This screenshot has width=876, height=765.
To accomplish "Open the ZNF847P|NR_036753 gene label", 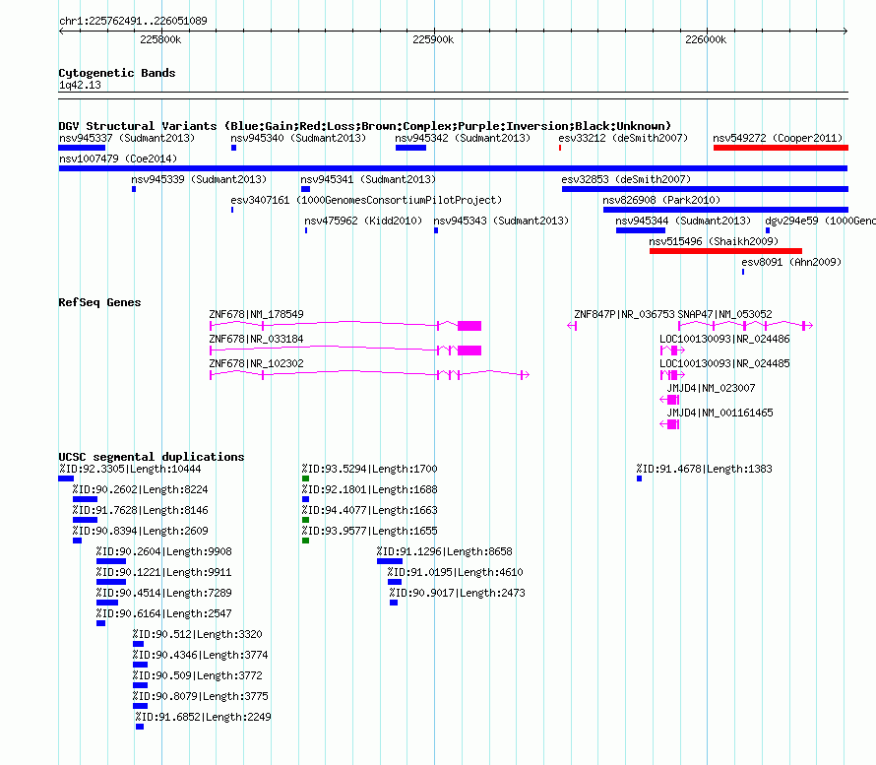I will pyautogui.click(x=625, y=314).
